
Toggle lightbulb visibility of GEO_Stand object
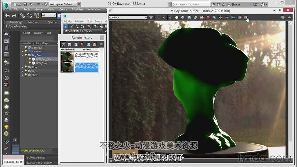point(30,63)
